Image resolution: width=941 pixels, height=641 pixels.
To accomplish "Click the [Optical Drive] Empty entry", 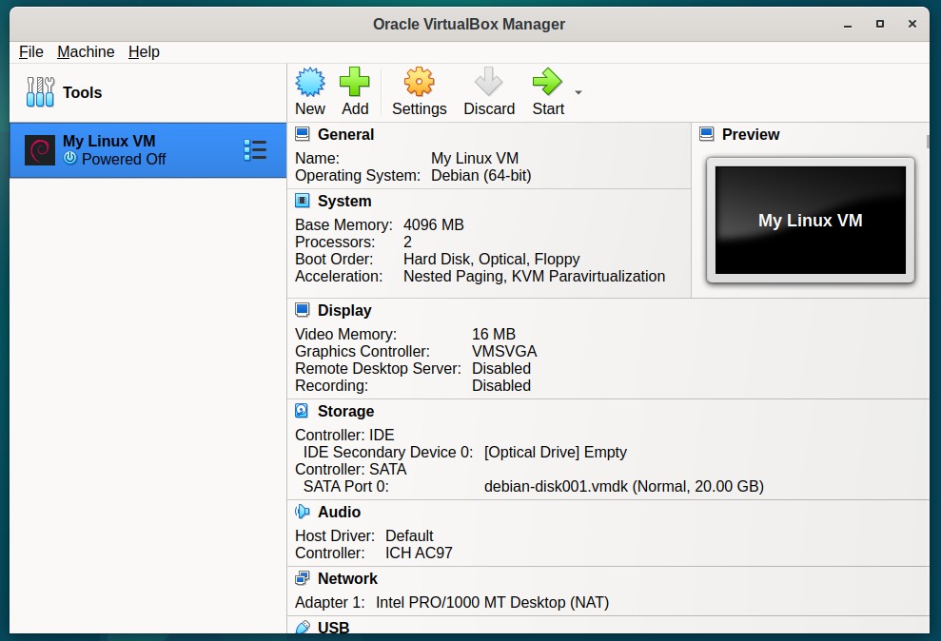I will tap(555, 452).
